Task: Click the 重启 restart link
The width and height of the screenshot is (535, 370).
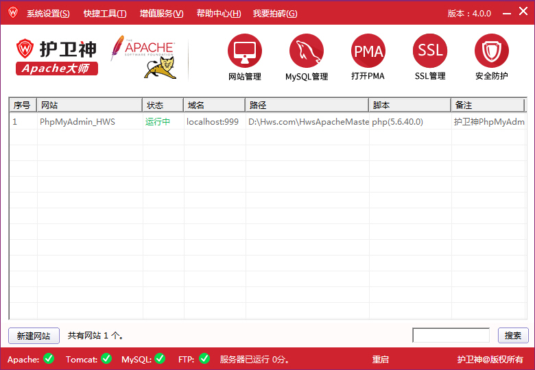Action: [381, 359]
